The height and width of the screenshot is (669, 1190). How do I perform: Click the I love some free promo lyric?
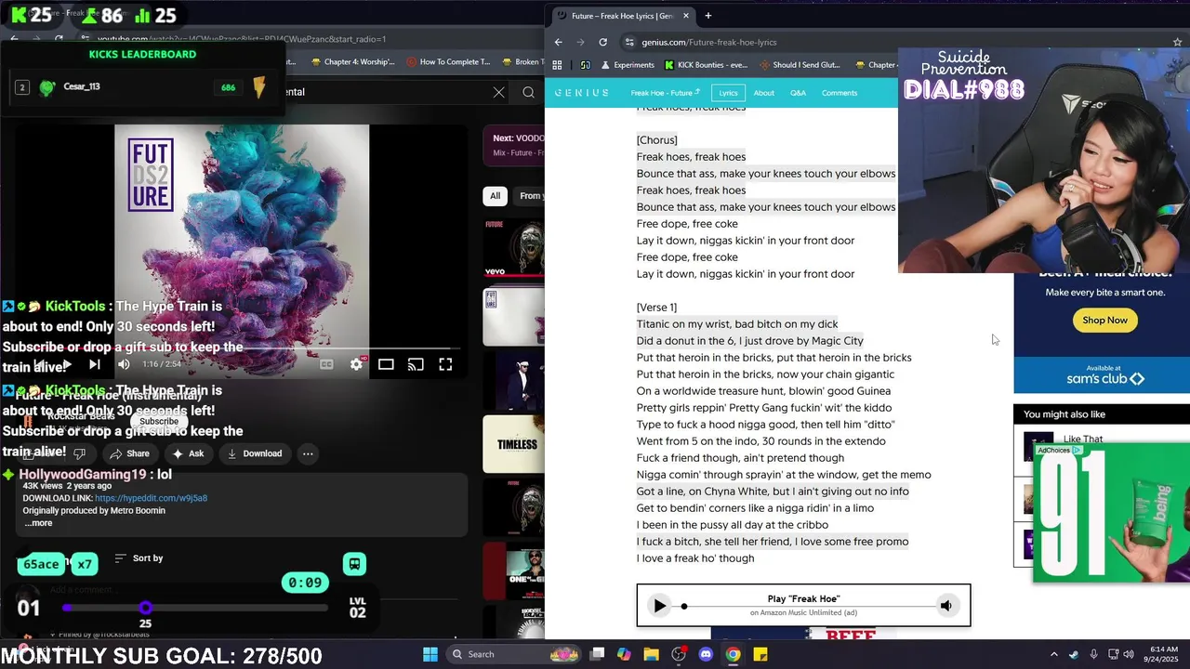773,542
